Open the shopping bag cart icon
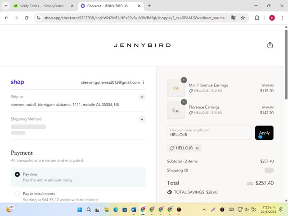The image size is (288, 216). (x=270, y=45)
